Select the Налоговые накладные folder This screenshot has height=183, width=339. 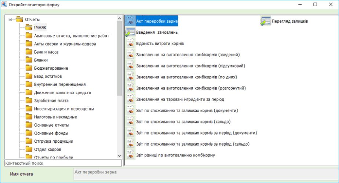pyautogui.click(x=55, y=117)
